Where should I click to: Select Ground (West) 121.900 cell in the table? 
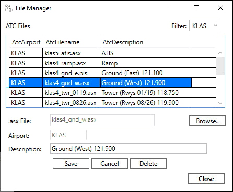coord(146,82)
